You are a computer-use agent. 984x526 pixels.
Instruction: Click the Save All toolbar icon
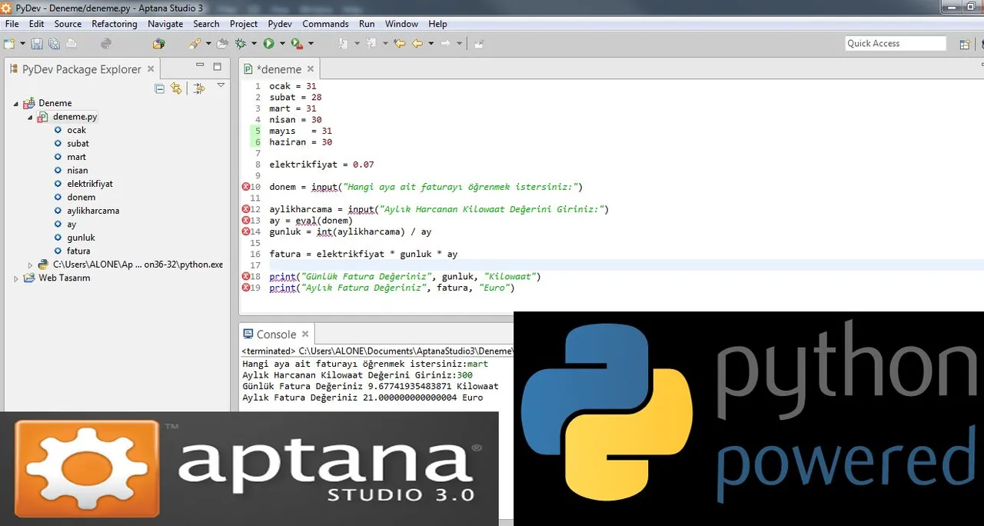click(x=54, y=44)
